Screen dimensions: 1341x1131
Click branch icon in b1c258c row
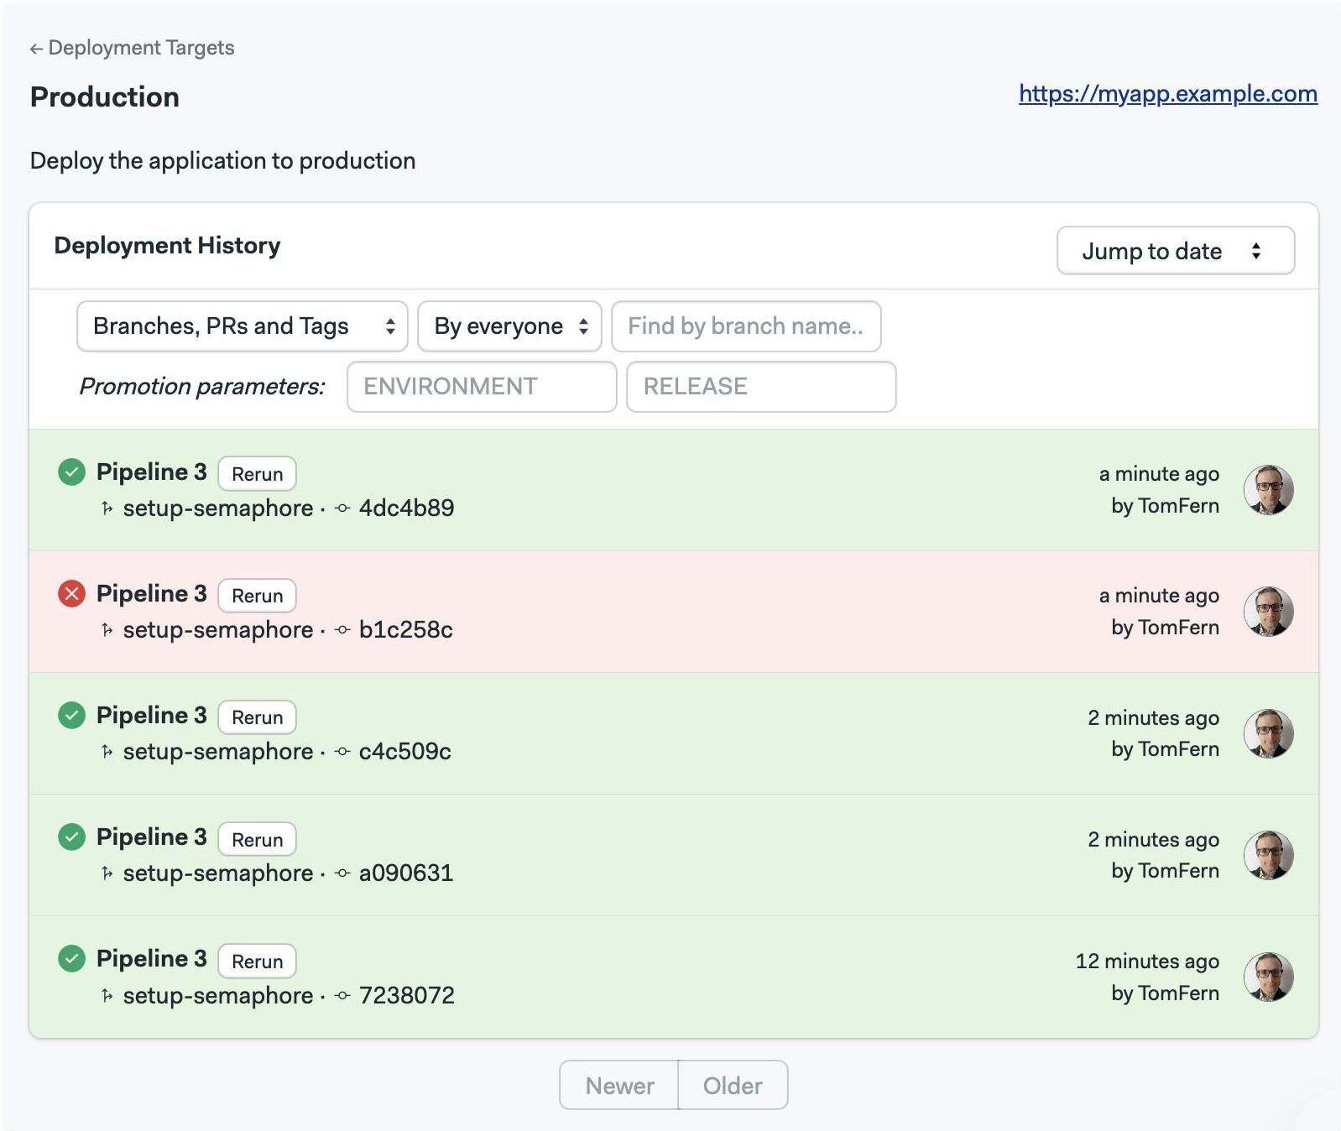pyautogui.click(x=107, y=630)
